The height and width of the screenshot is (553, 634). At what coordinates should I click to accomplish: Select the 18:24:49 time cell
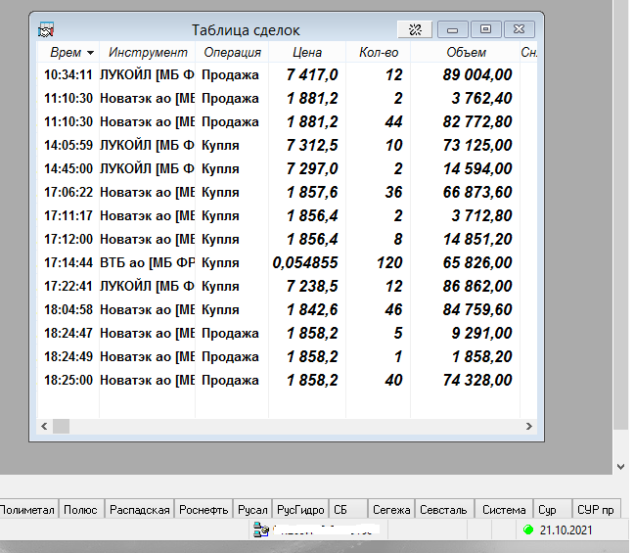point(68,356)
